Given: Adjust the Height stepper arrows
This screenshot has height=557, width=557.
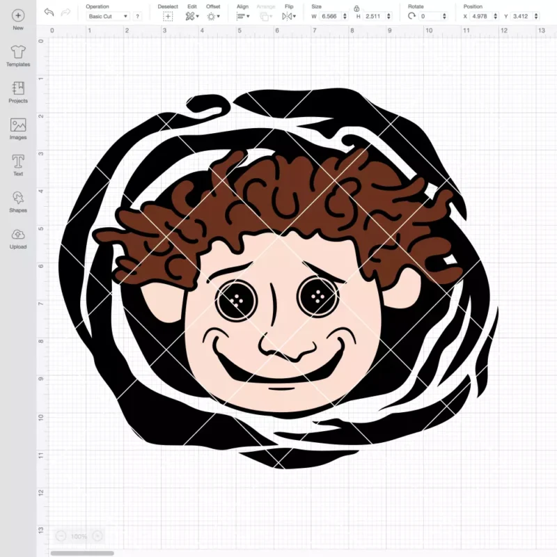Looking at the screenshot, I should point(389,16).
